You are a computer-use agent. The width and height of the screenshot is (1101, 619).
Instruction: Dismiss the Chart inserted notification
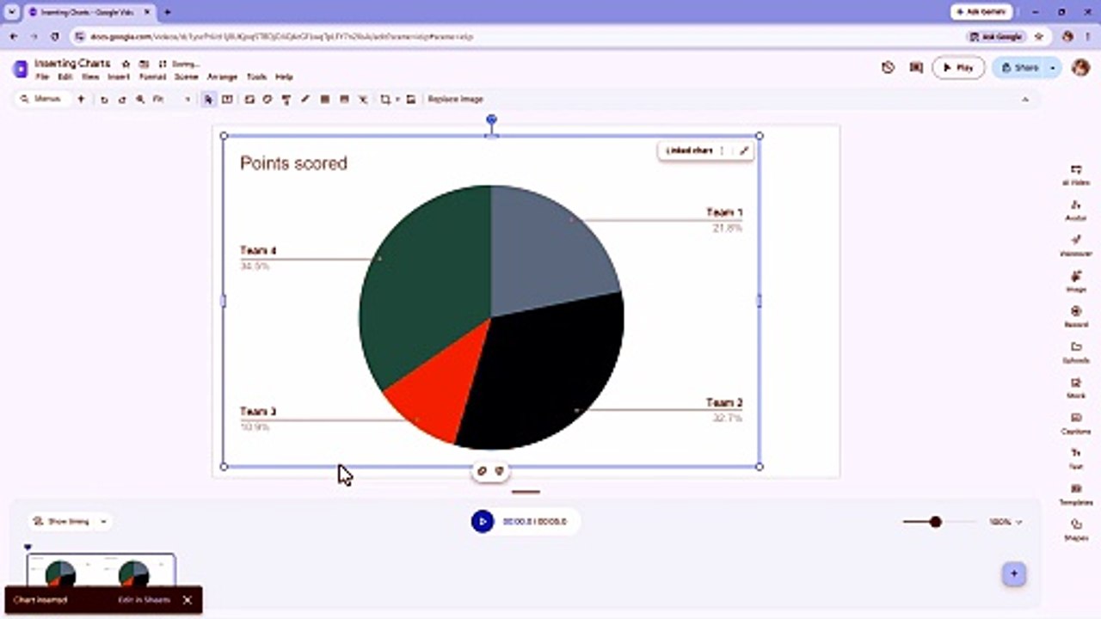(x=188, y=600)
